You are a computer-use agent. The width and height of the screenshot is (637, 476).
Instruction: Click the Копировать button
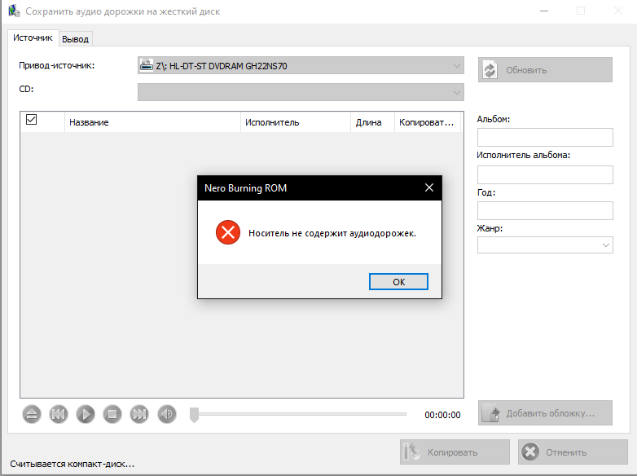click(455, 452)
